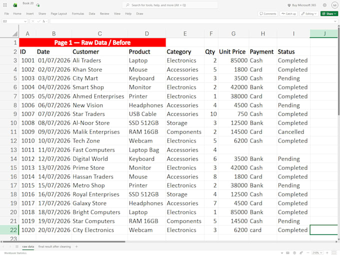
Task: Click the cancel X formula icon
Action: click(33, 21)
